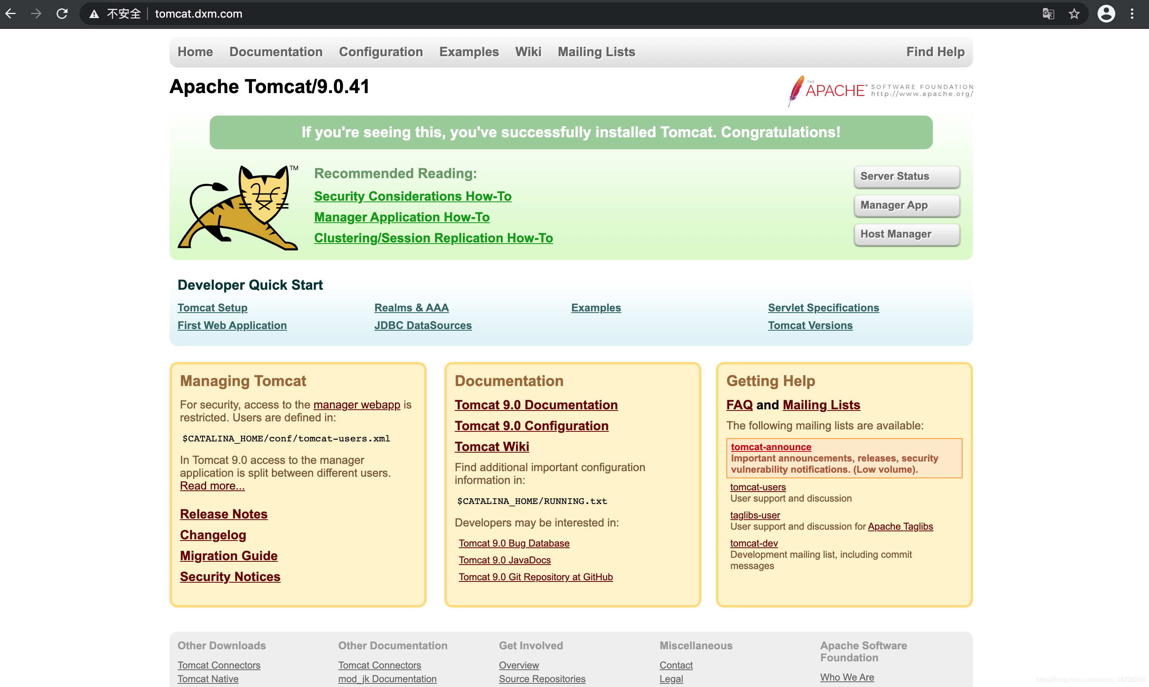Go to Find Help in navigation
1149x687 pixels.
pos(935,52)
